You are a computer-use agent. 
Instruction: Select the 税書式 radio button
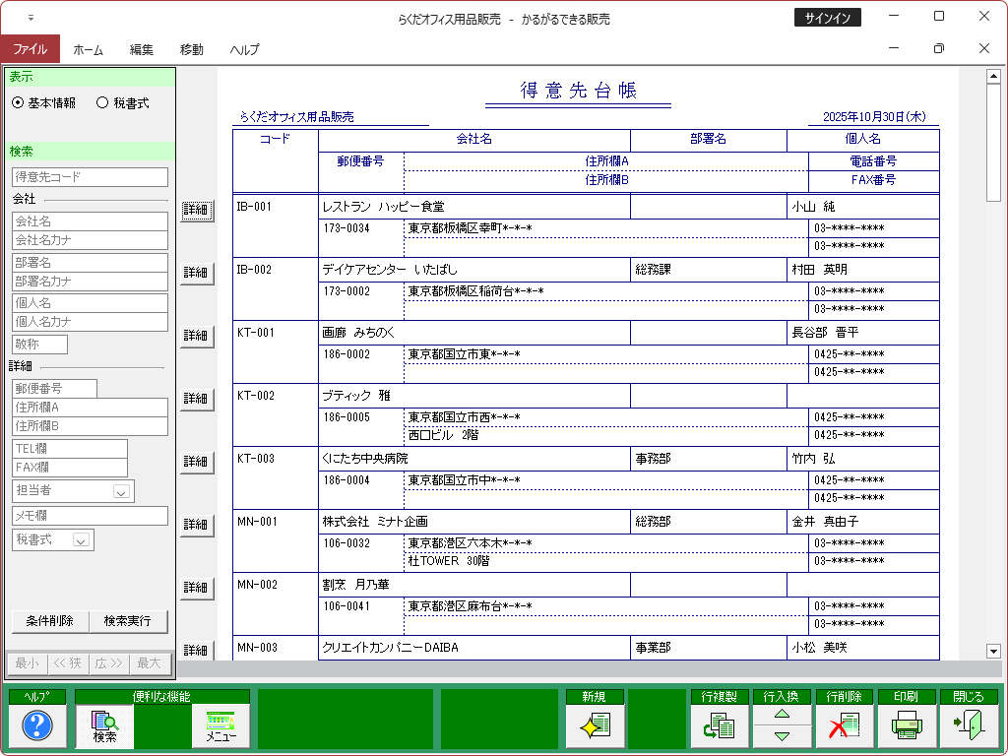pos(102,103)
